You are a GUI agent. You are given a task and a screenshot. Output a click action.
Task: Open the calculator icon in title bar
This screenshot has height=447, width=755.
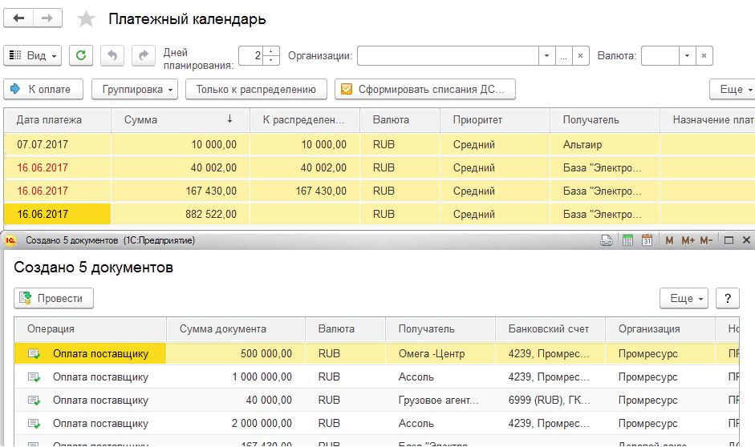click(x=627, y=240)
